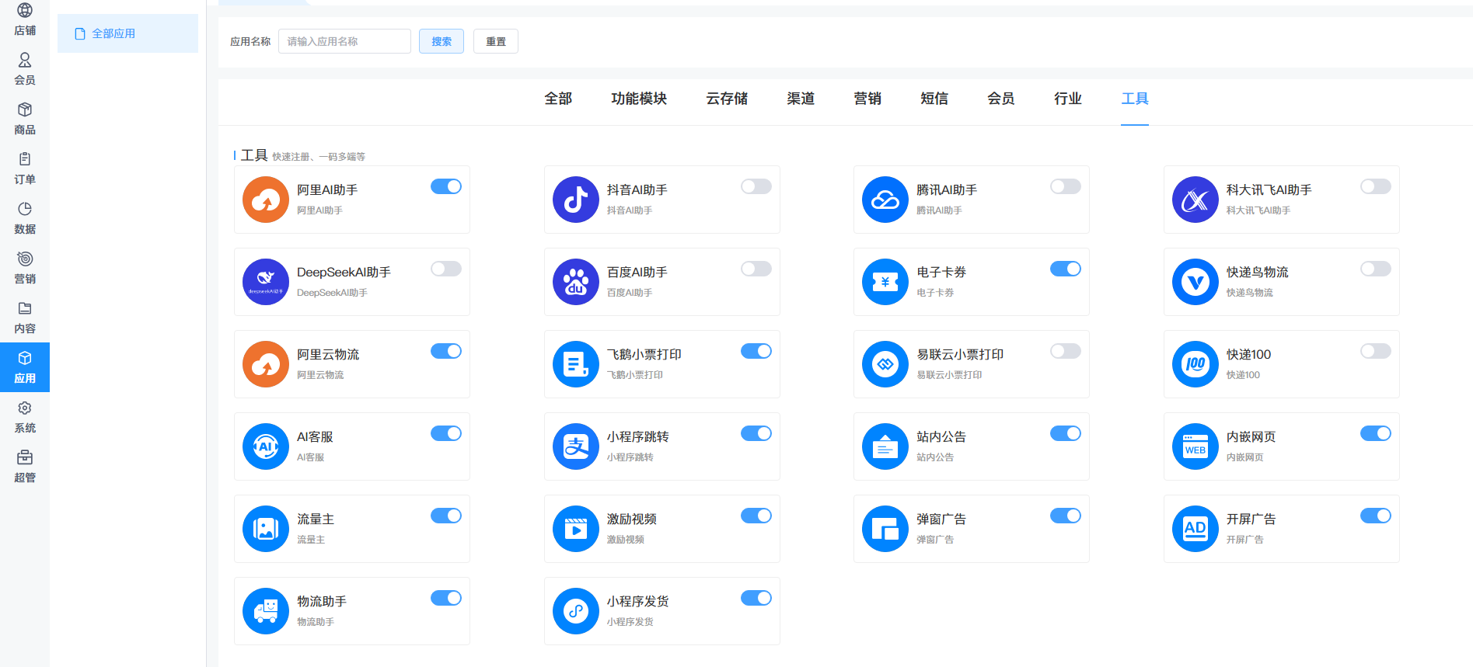Image resolution: width=1473 pixels, height=667 pixels.
Task: Turn off the 激励视频 toggle
Action: coord(756,516)
